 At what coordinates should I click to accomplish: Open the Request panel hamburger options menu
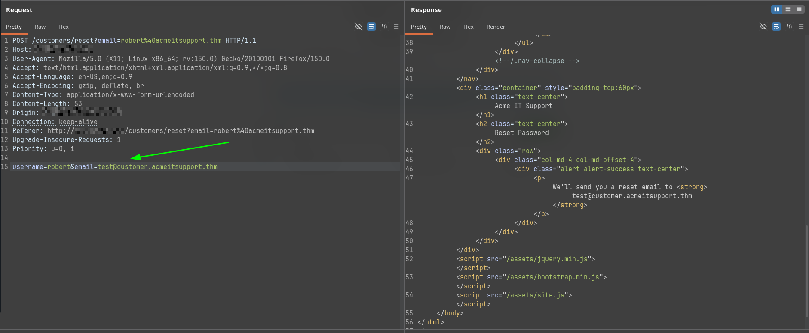tap(396, 27)
